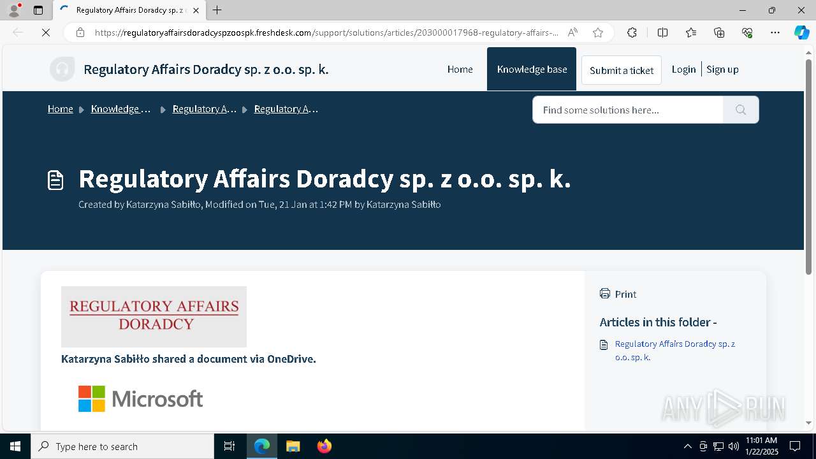Click the helpdesk headset logo
816x459 pixels.
point(62,69)
